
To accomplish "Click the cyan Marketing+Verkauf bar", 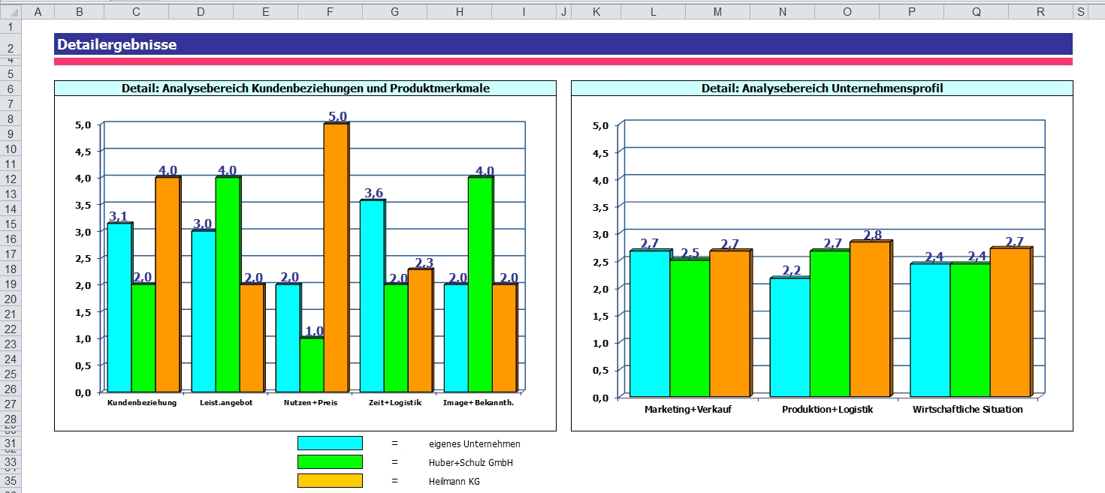I will click(649, 323).
